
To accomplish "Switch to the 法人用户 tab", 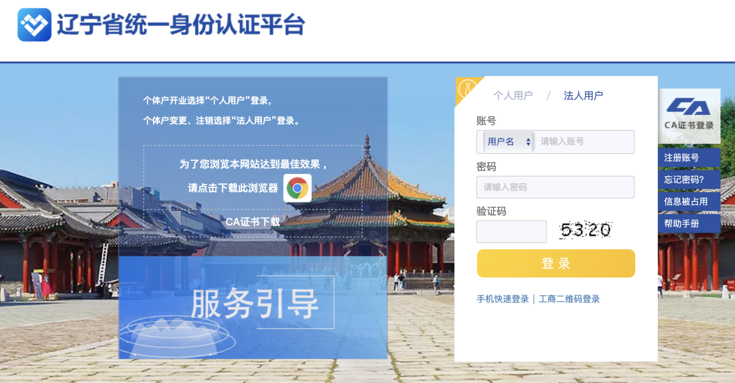I will click(583, 96).
